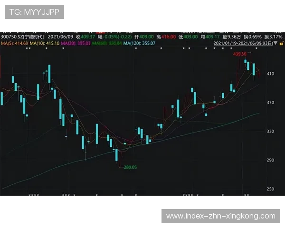The width and height of the screenshot is (285, 228).
Task: Select the 宁德时代 stock name
Action: point(34,37)
